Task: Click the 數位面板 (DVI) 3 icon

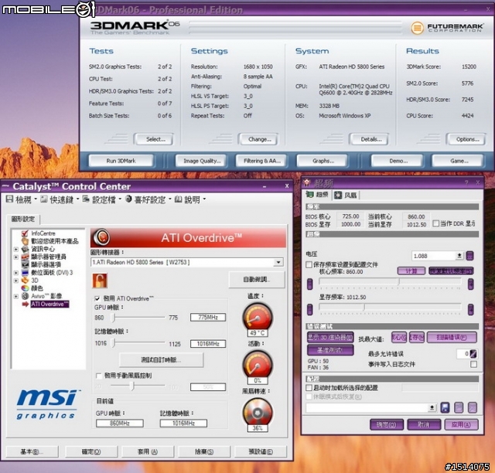Action: point(25,272)
